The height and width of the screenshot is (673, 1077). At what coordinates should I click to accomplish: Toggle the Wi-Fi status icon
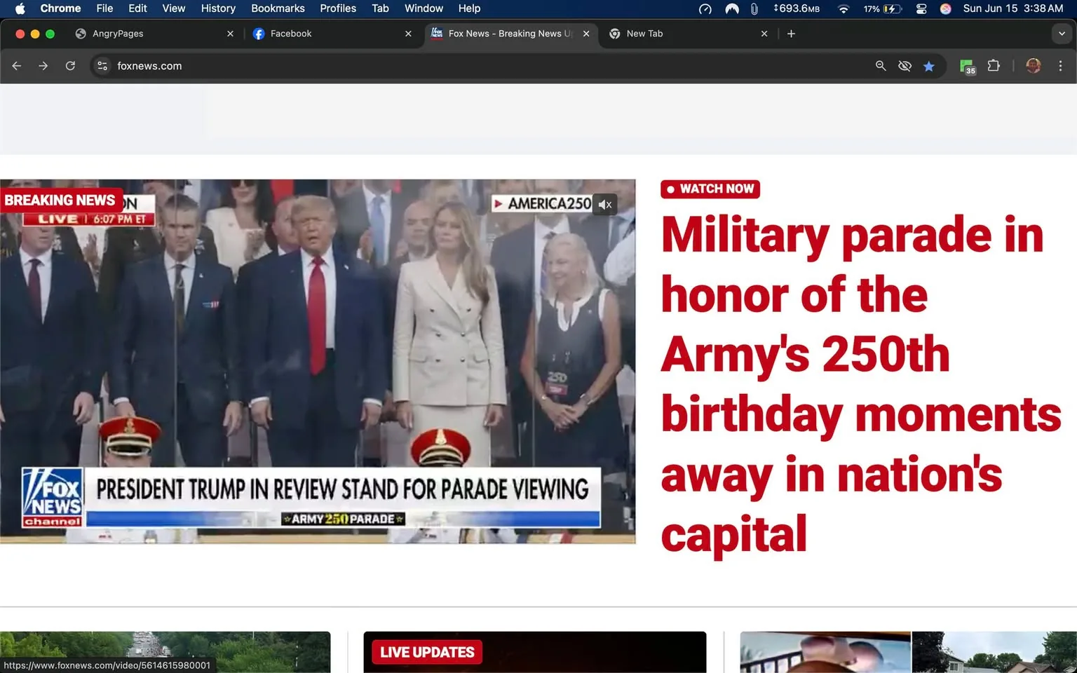(843, 8)
